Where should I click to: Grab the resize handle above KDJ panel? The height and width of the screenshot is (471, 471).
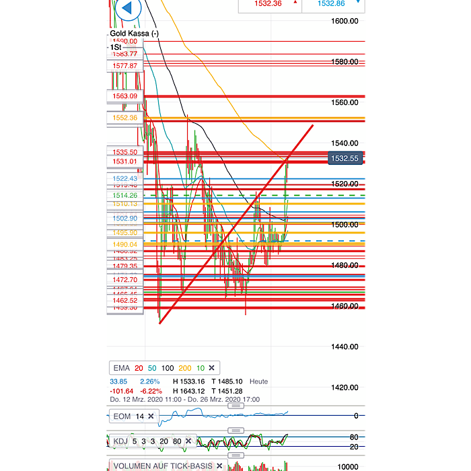(x=235, y=431)
